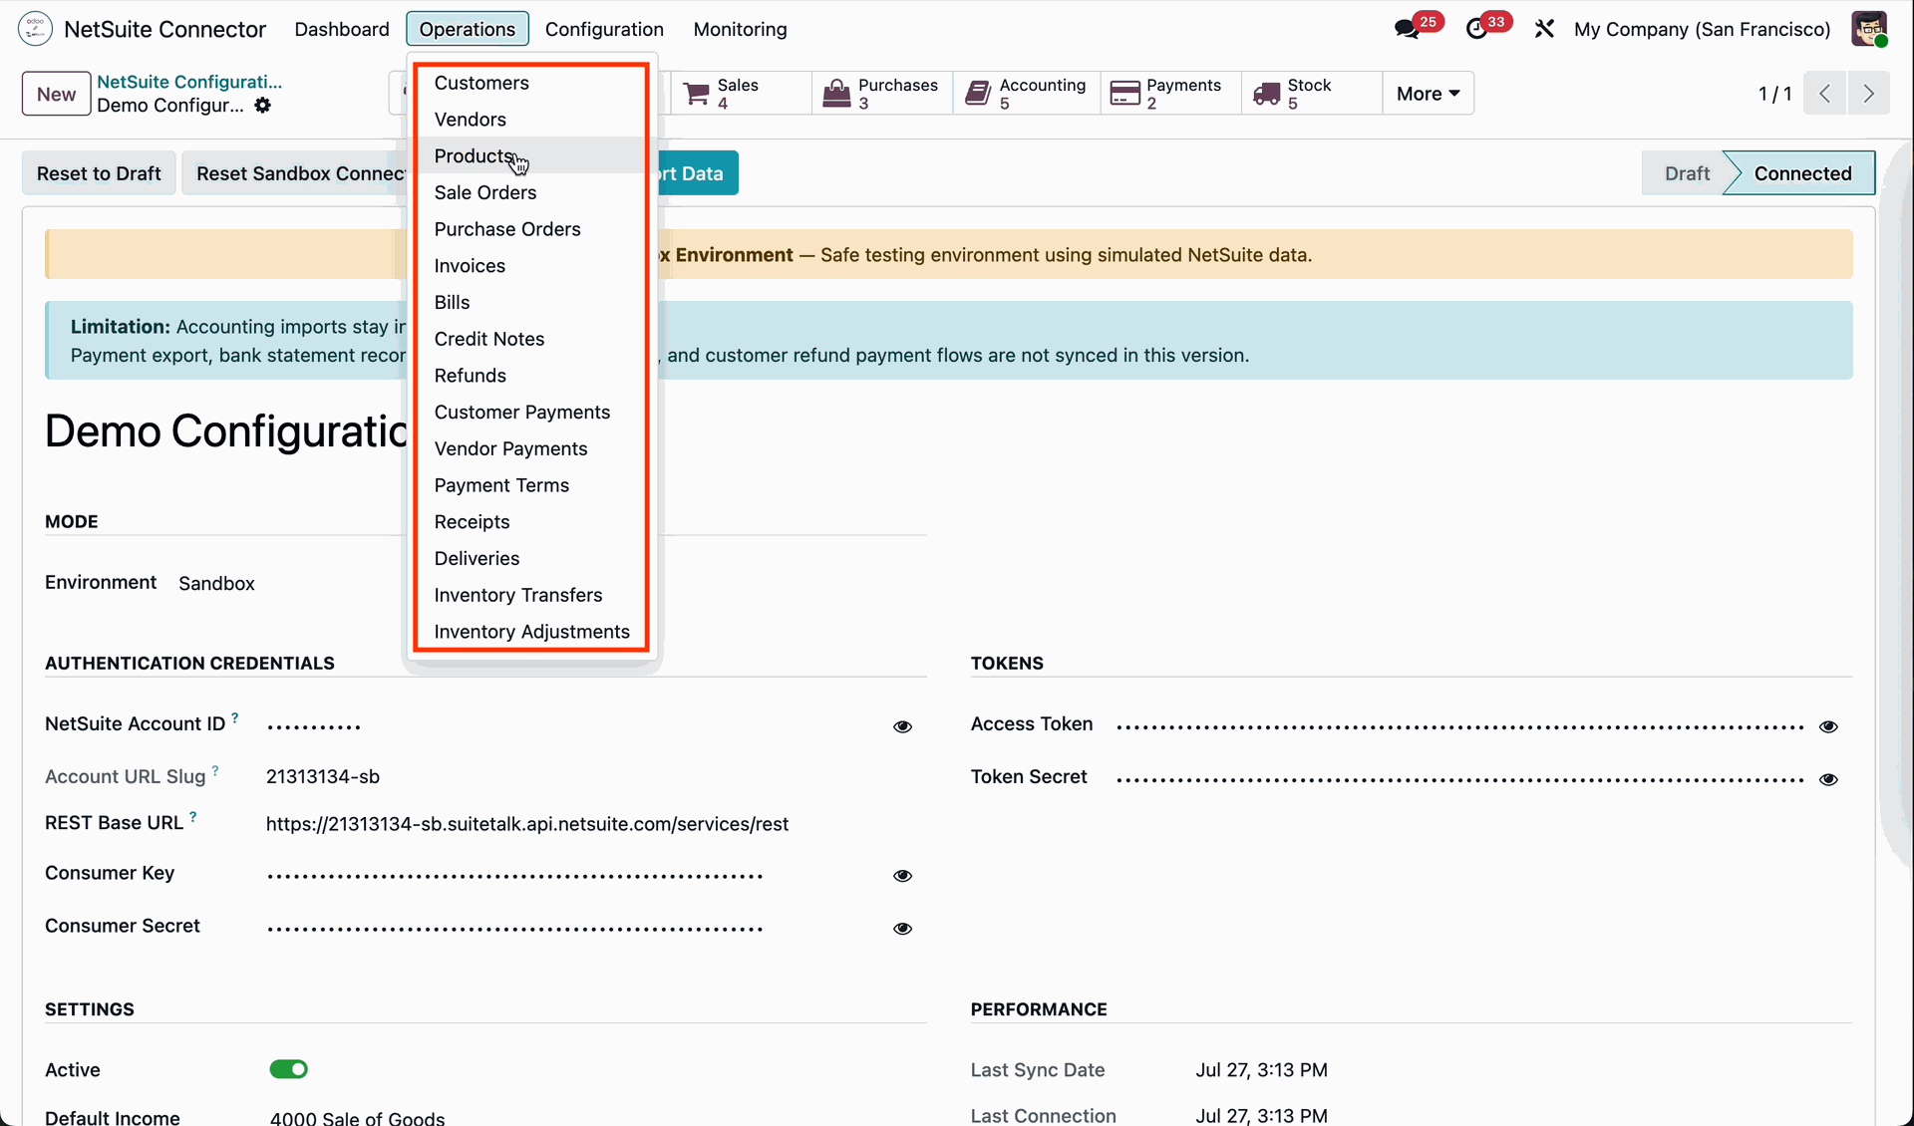Open the Dashboard menu
Image resolution: width=1914 pixels, height=1126 pixels.
coord(342,29)
